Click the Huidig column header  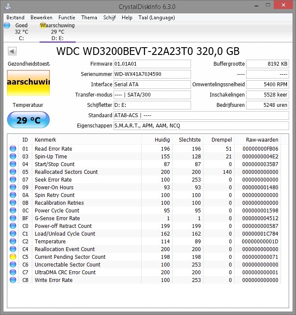click(157, 139)
